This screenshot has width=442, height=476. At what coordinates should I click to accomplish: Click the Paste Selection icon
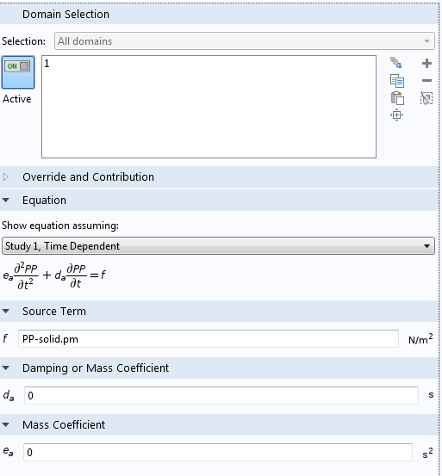(397, 98)
